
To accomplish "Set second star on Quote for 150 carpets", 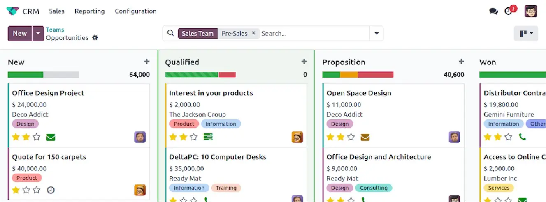I will coord(26,190).
